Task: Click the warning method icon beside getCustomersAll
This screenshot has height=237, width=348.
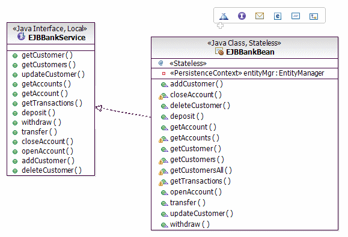Action: [x=163, y=172]
